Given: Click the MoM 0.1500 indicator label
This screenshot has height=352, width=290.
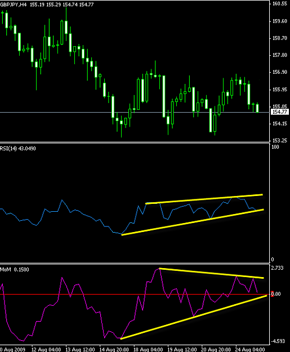Looking at the screenshot, I should tap(15, 269).
